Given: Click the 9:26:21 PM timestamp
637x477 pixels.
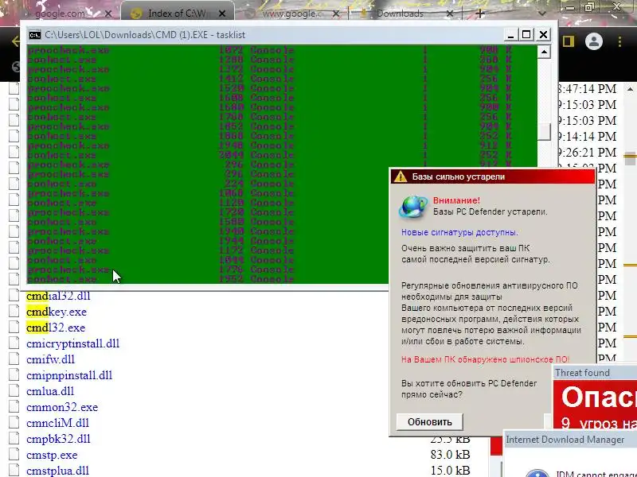Looking at the screenshot, I should point(587,152).
